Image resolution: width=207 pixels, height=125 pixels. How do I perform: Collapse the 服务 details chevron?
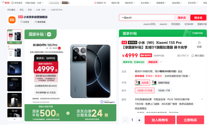202,99
